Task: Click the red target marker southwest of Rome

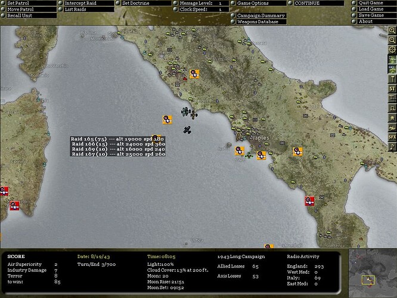Action: pyautogui.click(x=185, y=79)
